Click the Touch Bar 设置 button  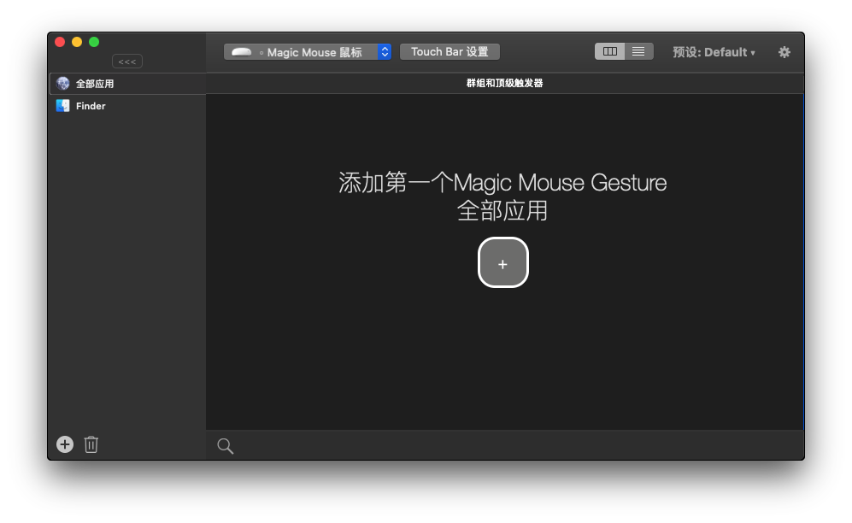tap(450, 52)
